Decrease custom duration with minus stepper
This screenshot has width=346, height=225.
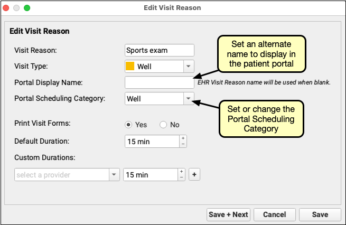click(182, 178)
